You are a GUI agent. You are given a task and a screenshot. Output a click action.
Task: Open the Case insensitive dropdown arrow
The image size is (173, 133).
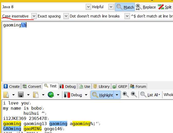pos(34,16)
